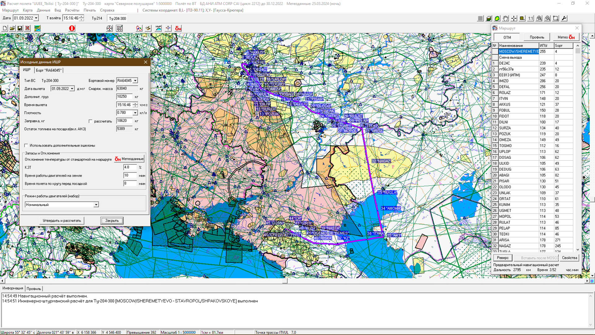Open the Бортовой номер RA64045 dropdown
The width and height of the screenshot is (595, 335).
click(135, 81)
